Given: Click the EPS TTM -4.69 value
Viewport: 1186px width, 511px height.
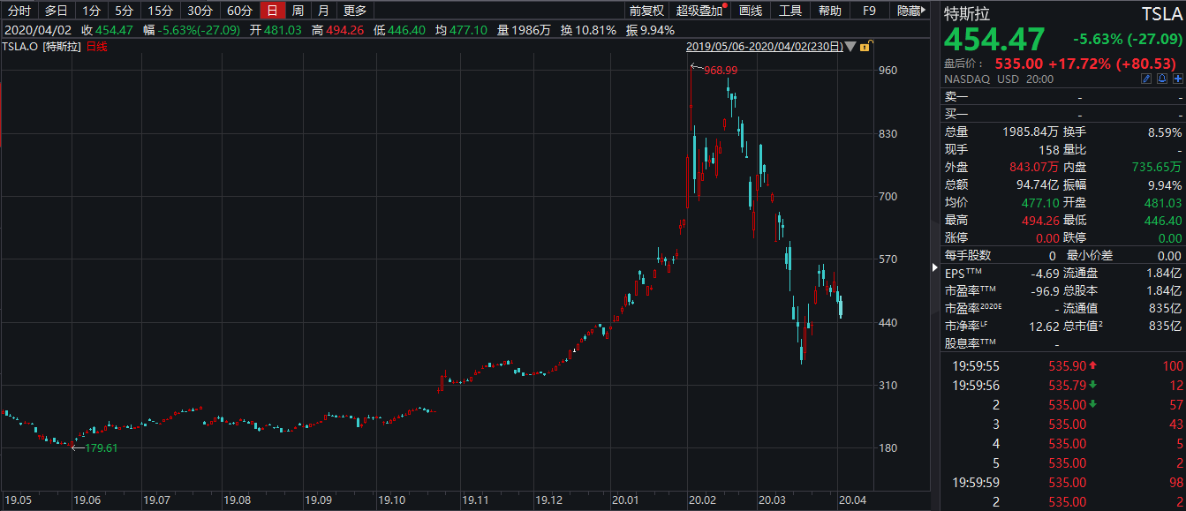Looking at the screenshot, I should [x=1046, y=274].
